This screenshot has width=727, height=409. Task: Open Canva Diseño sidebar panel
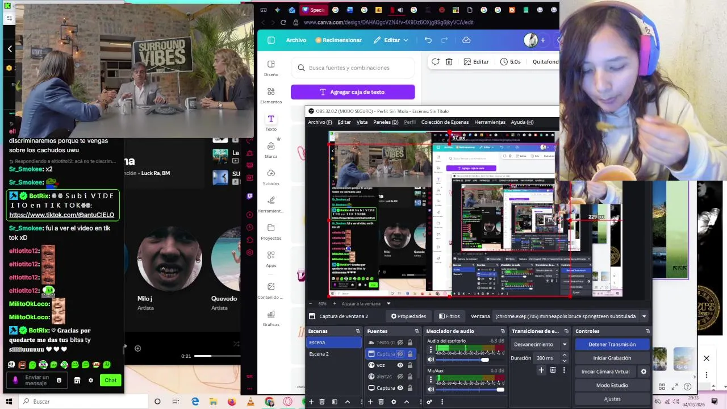[x=271, y=68]
